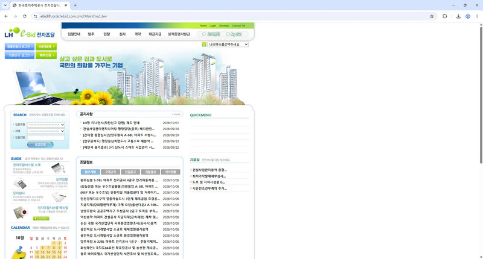Open 실적증명서발급 menu
Viewport: 483px width, 259px height.
point(179,34)
